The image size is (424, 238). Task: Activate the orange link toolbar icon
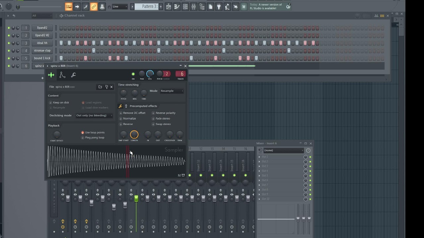click(94, 7)
